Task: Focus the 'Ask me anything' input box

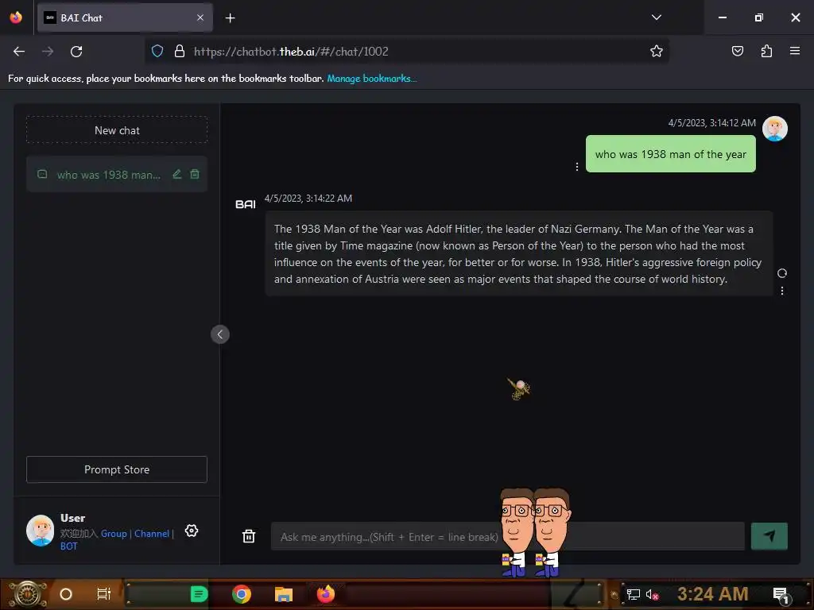Action: pyautogui.click(x=508, y=536)
